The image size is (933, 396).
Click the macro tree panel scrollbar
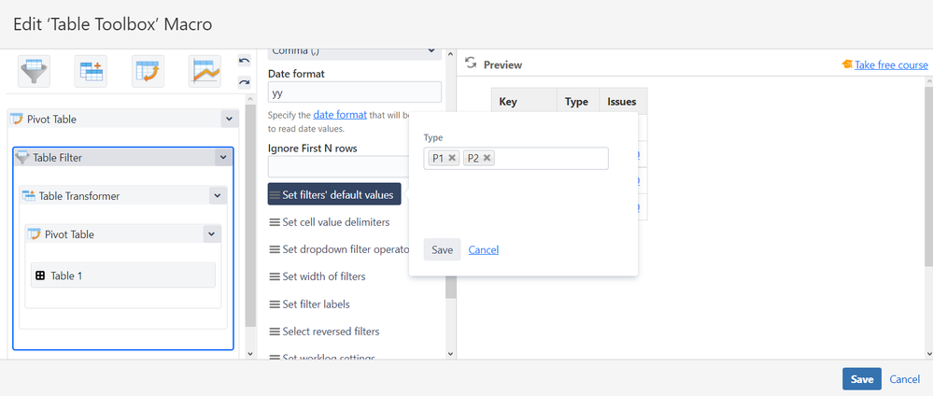[x=250, y=216]
